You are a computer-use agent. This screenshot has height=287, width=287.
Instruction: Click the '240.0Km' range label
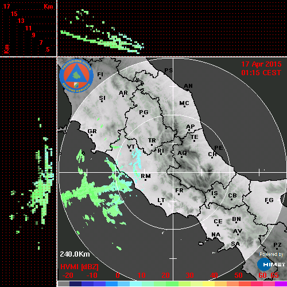75,254
